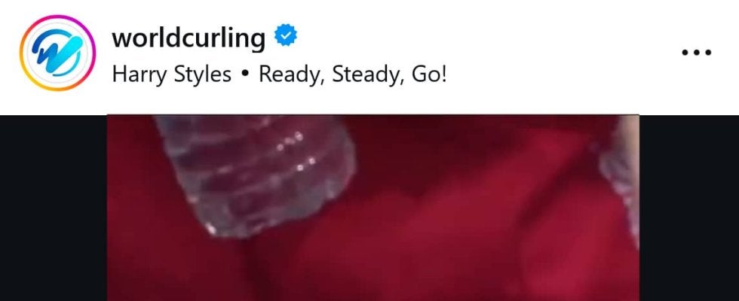Image resolution: width=739 pixels, height=301 pixels.
Task: Open the Harry Styles audio link
Action: coord(172,75)
